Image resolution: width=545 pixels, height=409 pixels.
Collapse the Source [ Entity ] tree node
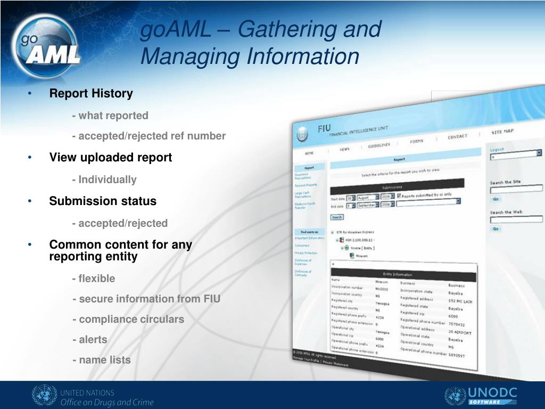coord(342,248)
